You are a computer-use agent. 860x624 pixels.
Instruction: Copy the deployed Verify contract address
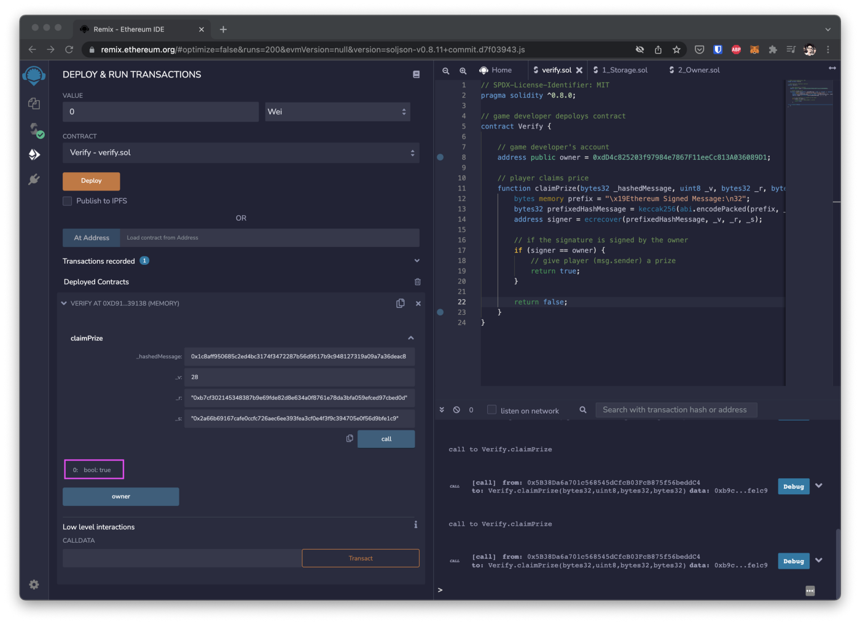click(401, 303)
